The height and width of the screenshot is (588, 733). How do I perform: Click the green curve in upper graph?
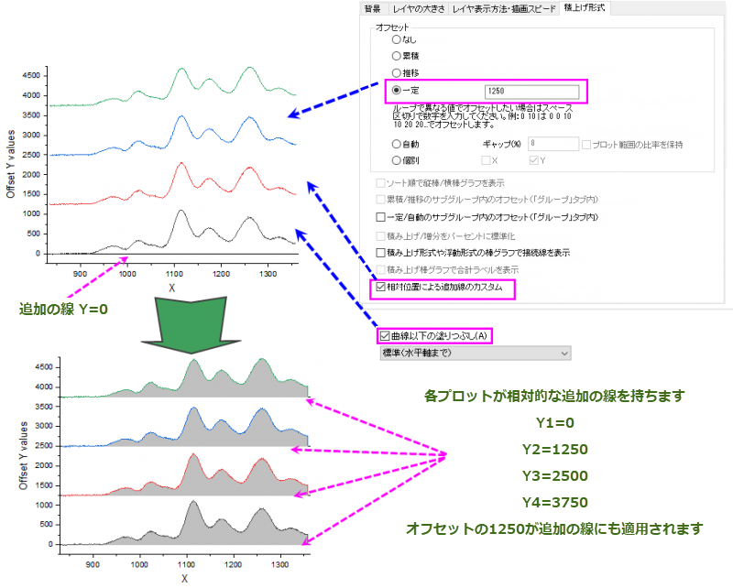(181, 71)
